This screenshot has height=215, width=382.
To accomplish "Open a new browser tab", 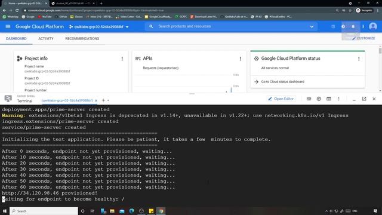I will (x=101, y=4).
